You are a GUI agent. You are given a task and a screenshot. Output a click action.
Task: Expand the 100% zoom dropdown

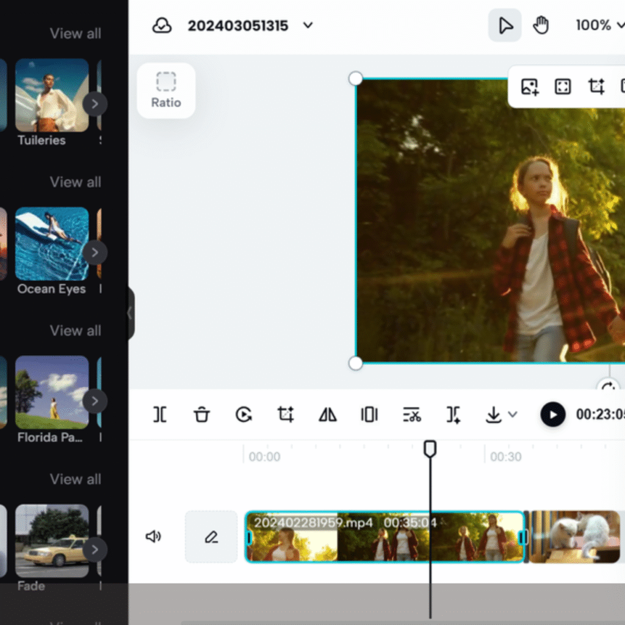coord(620,26)
